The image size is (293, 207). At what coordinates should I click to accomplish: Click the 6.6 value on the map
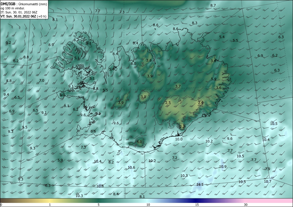(x=93, y=131)
